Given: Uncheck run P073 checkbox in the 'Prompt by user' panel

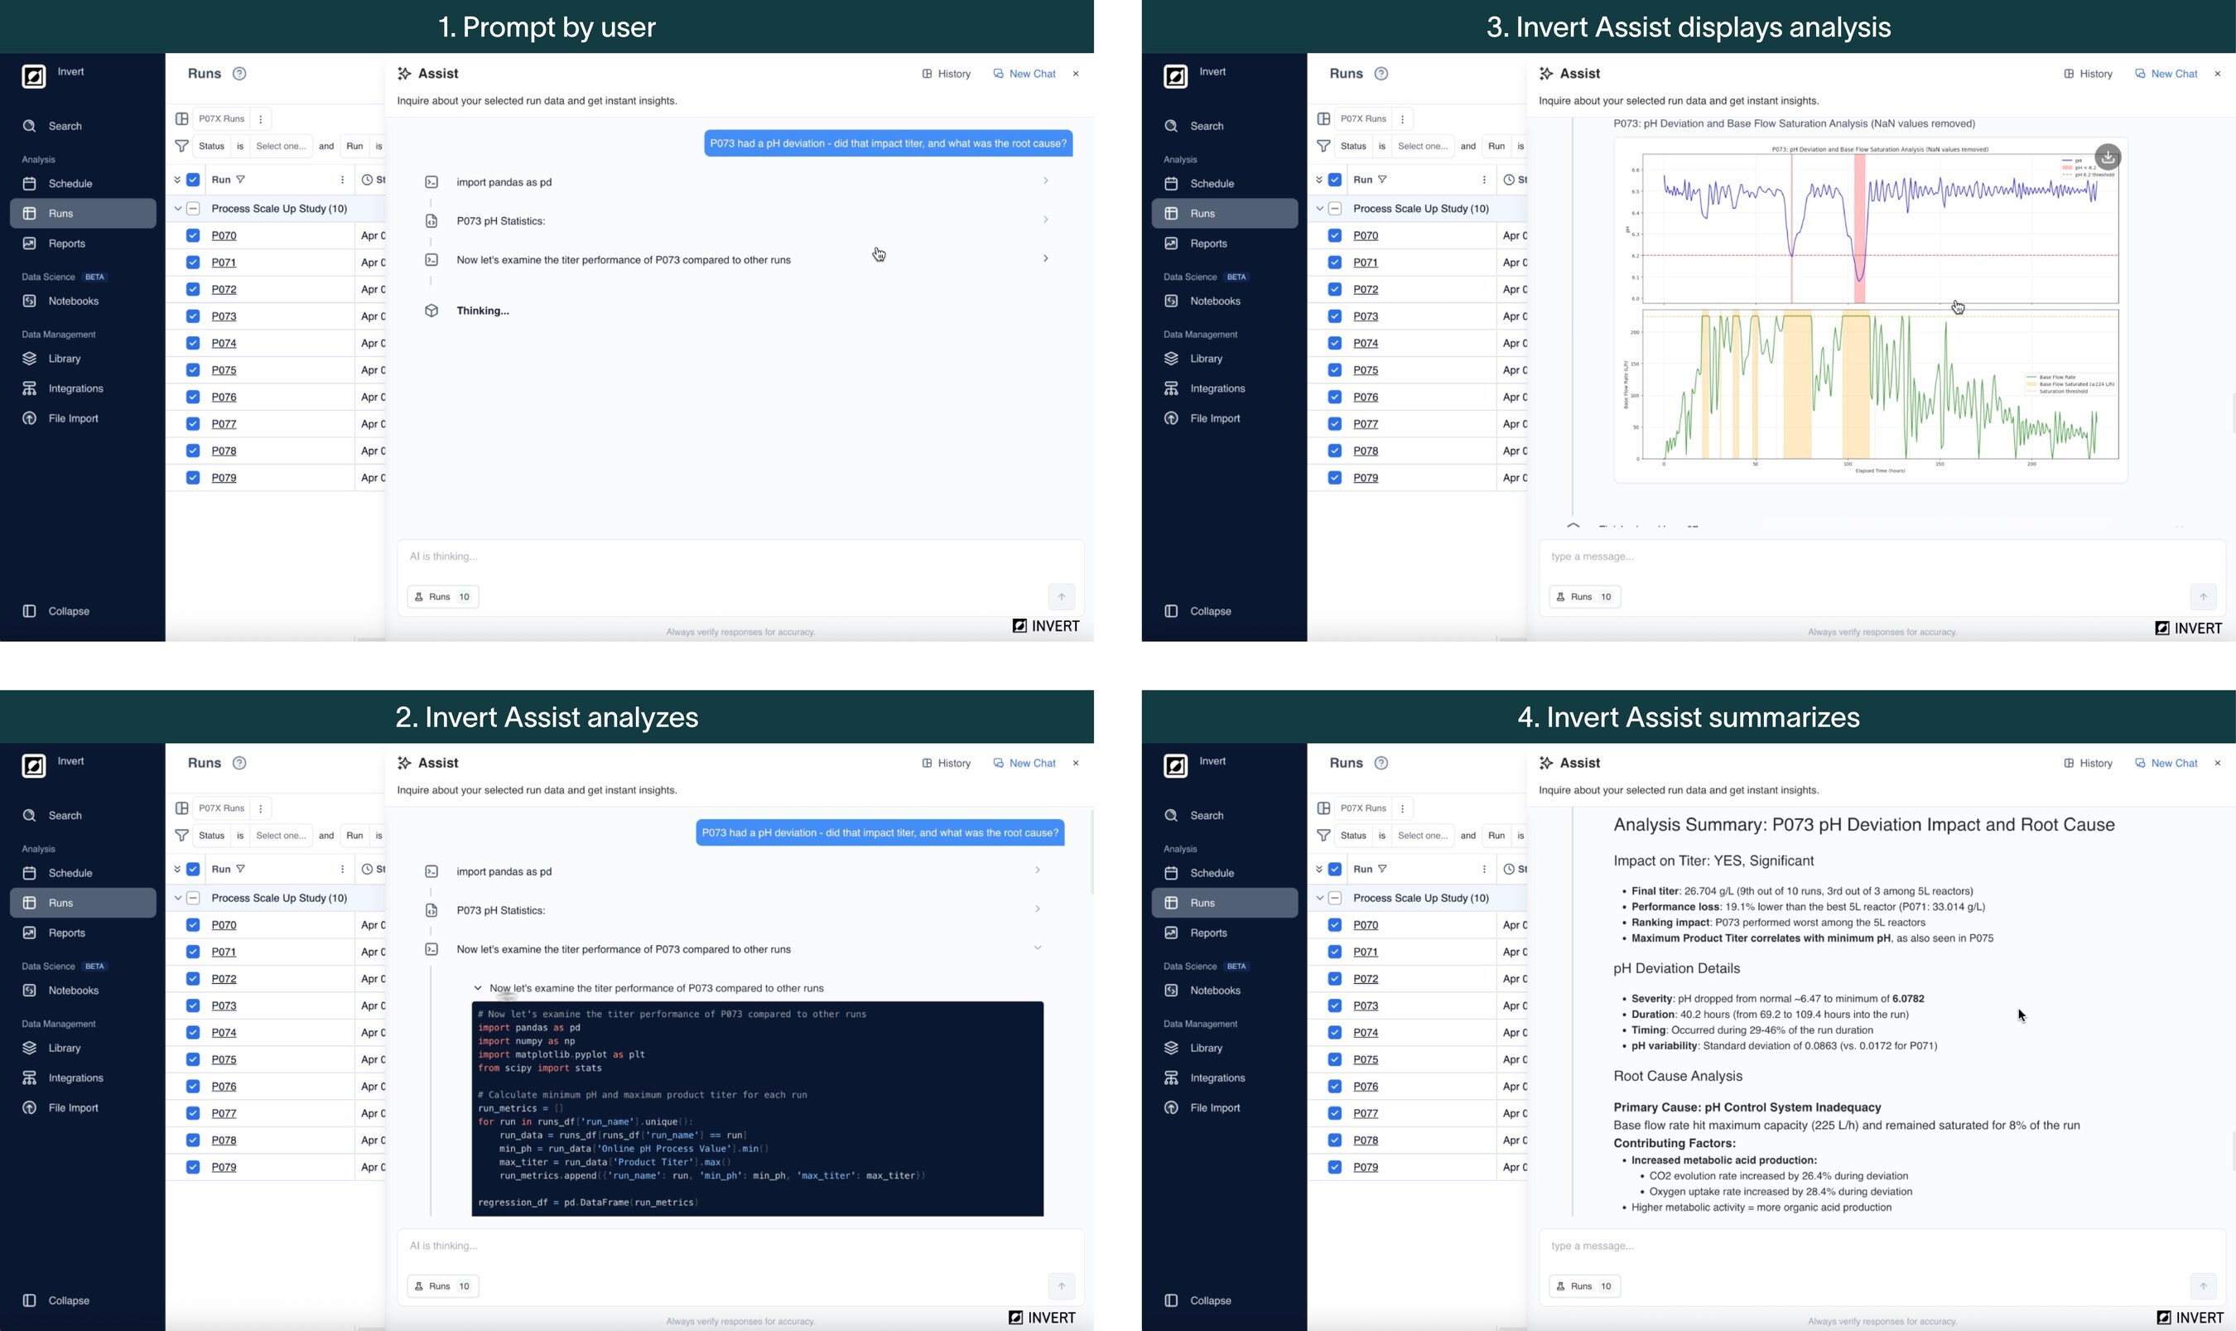Looking at the screenshot, I should tap(193, 316).
